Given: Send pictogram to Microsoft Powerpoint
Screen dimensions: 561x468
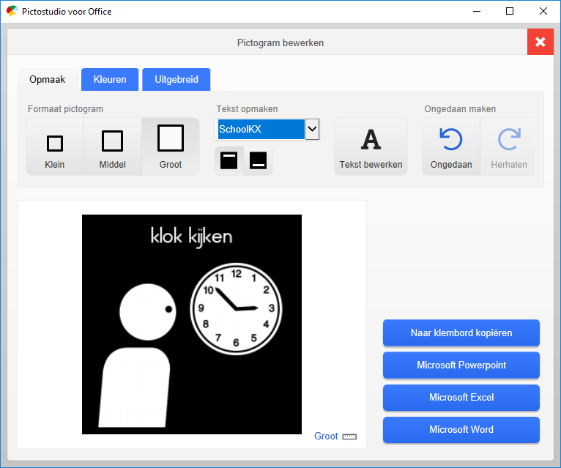Looking at the screenshot, I should pyautogui.click(x=461, y=365).
